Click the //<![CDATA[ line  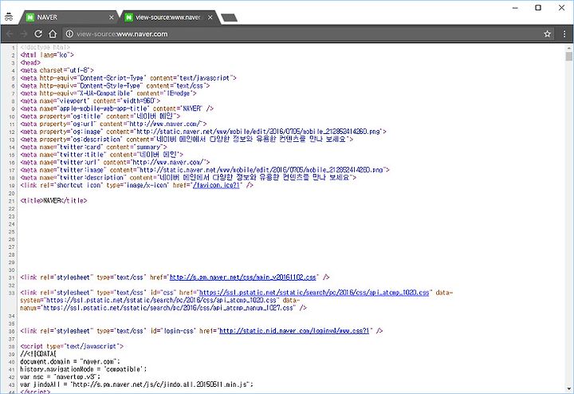[38, 354]
